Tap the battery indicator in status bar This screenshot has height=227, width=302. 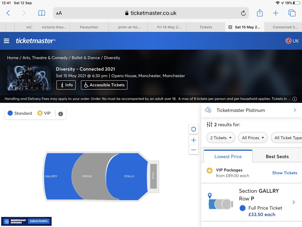pos(296,3)
